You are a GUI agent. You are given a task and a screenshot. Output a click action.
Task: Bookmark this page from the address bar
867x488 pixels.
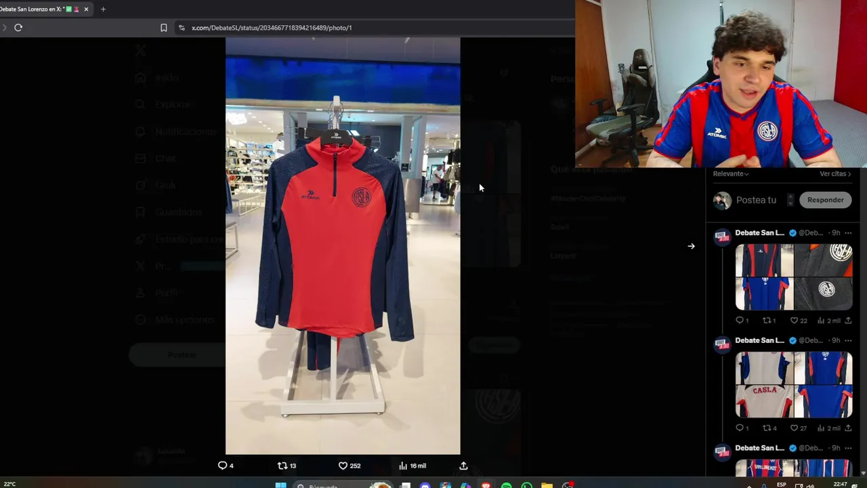(x=163, y=28)
